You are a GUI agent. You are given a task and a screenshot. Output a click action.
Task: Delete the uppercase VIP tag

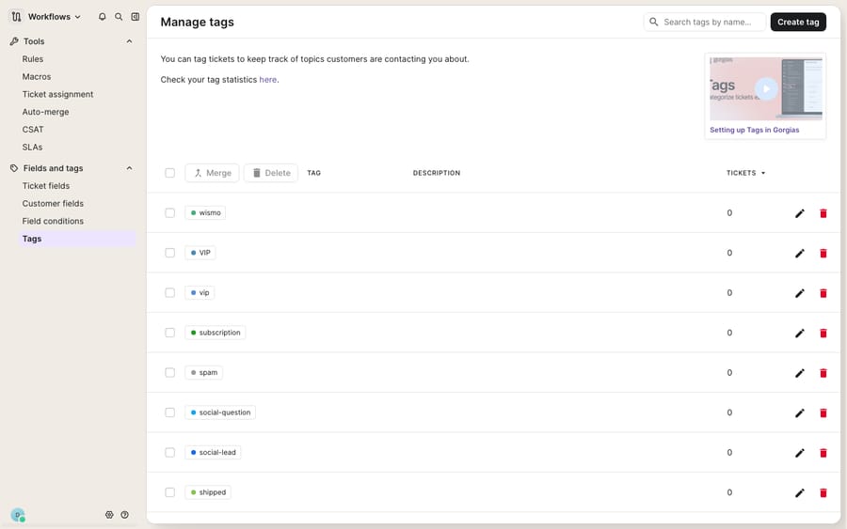tap(823, 254)
